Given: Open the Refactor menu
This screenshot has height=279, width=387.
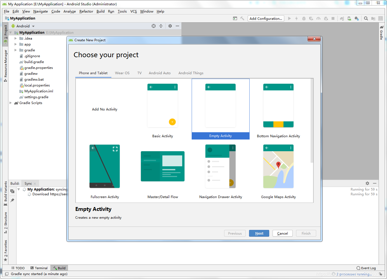Looking at the screenshot, I should click(x=86, y=11).
